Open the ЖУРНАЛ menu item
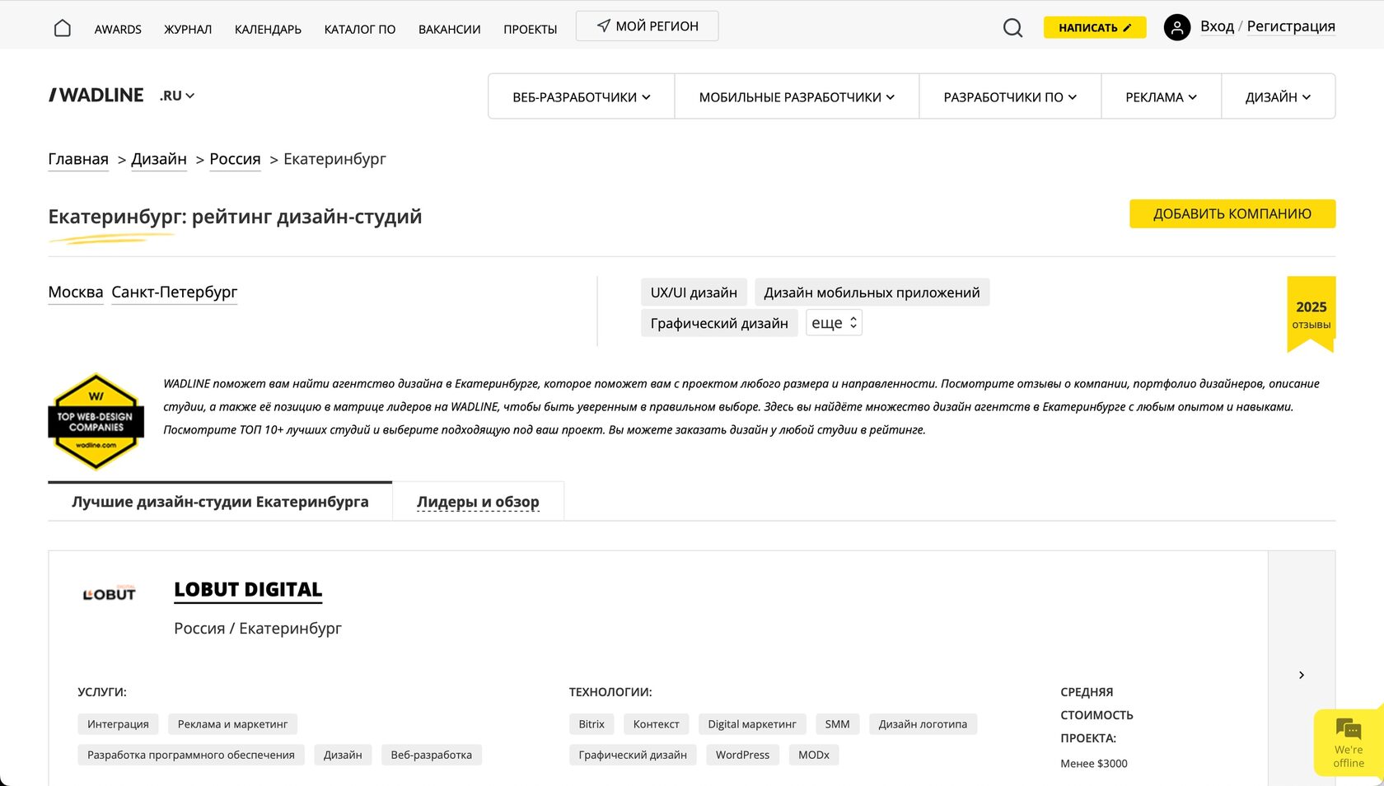Image resolution: width=1384 pixels, height=786 pixels. [x=188, y=30]
